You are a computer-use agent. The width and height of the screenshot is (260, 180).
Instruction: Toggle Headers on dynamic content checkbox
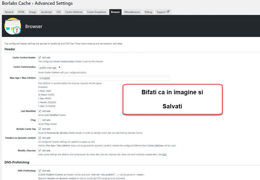(40, 138)
